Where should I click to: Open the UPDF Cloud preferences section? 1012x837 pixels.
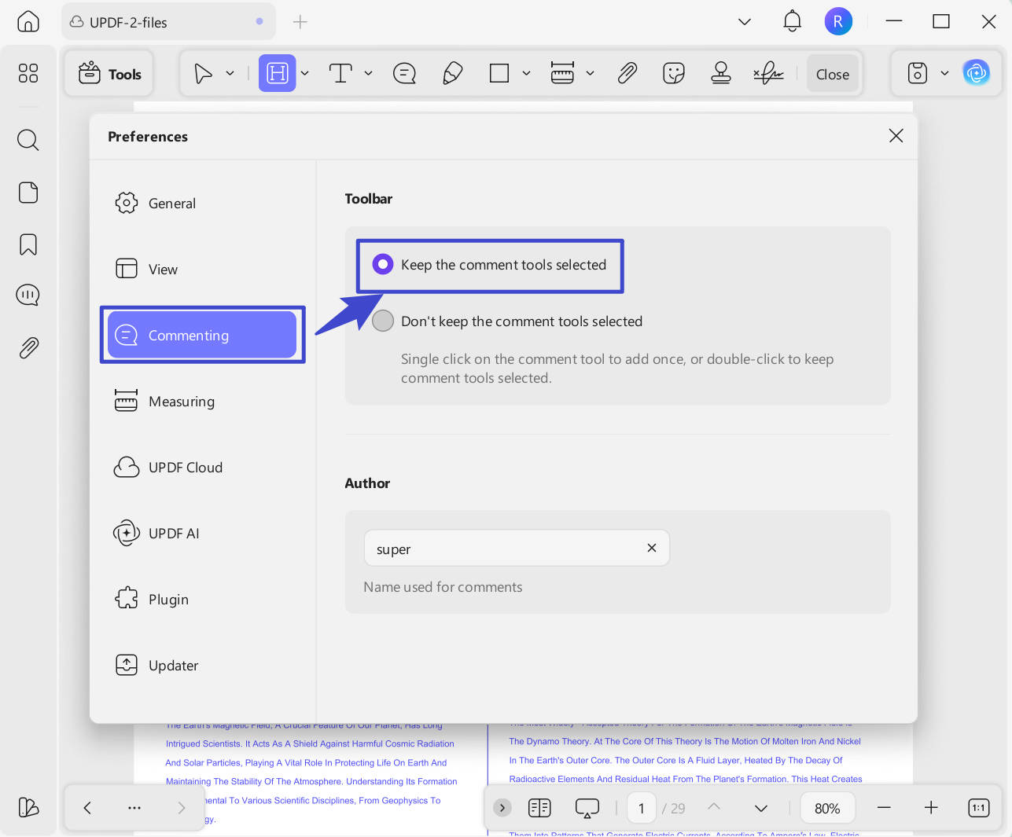(x=202, y=468)
